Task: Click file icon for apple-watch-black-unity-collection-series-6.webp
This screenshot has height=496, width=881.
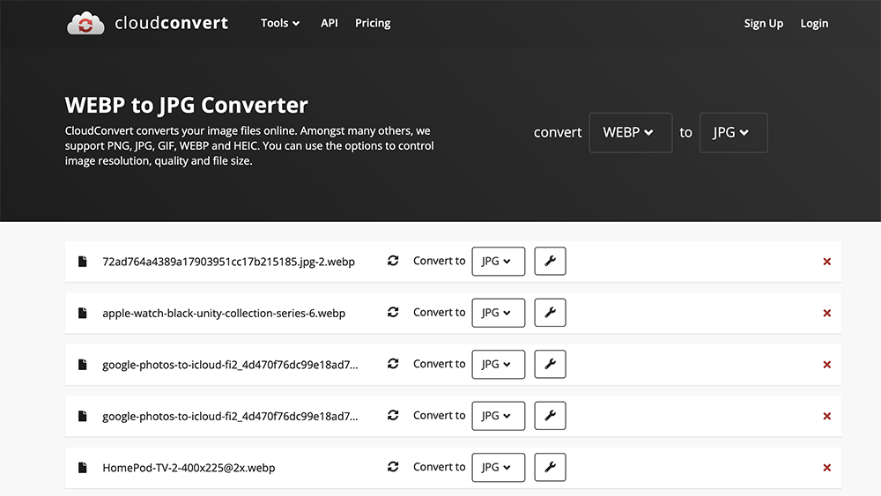Action: [x=83, y=313]
